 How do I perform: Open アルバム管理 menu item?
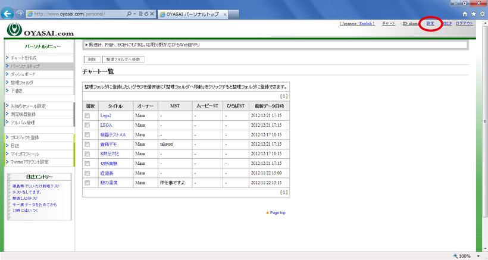click(23, 123)
